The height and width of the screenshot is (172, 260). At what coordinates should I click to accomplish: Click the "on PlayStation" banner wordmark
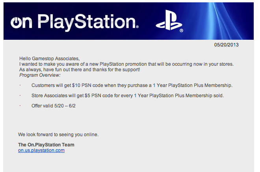pyautogui.click(x=74, y=22)
